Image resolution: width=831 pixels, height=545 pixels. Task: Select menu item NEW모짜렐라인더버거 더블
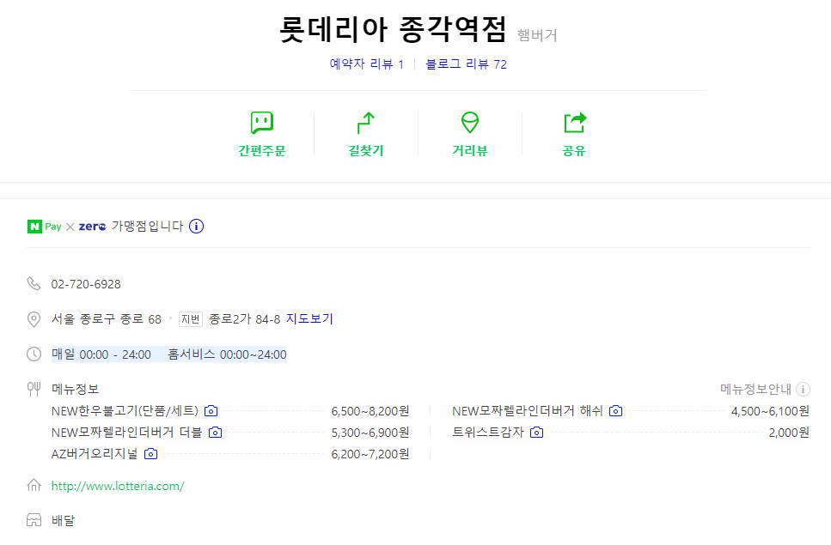(x=126, y=433)
